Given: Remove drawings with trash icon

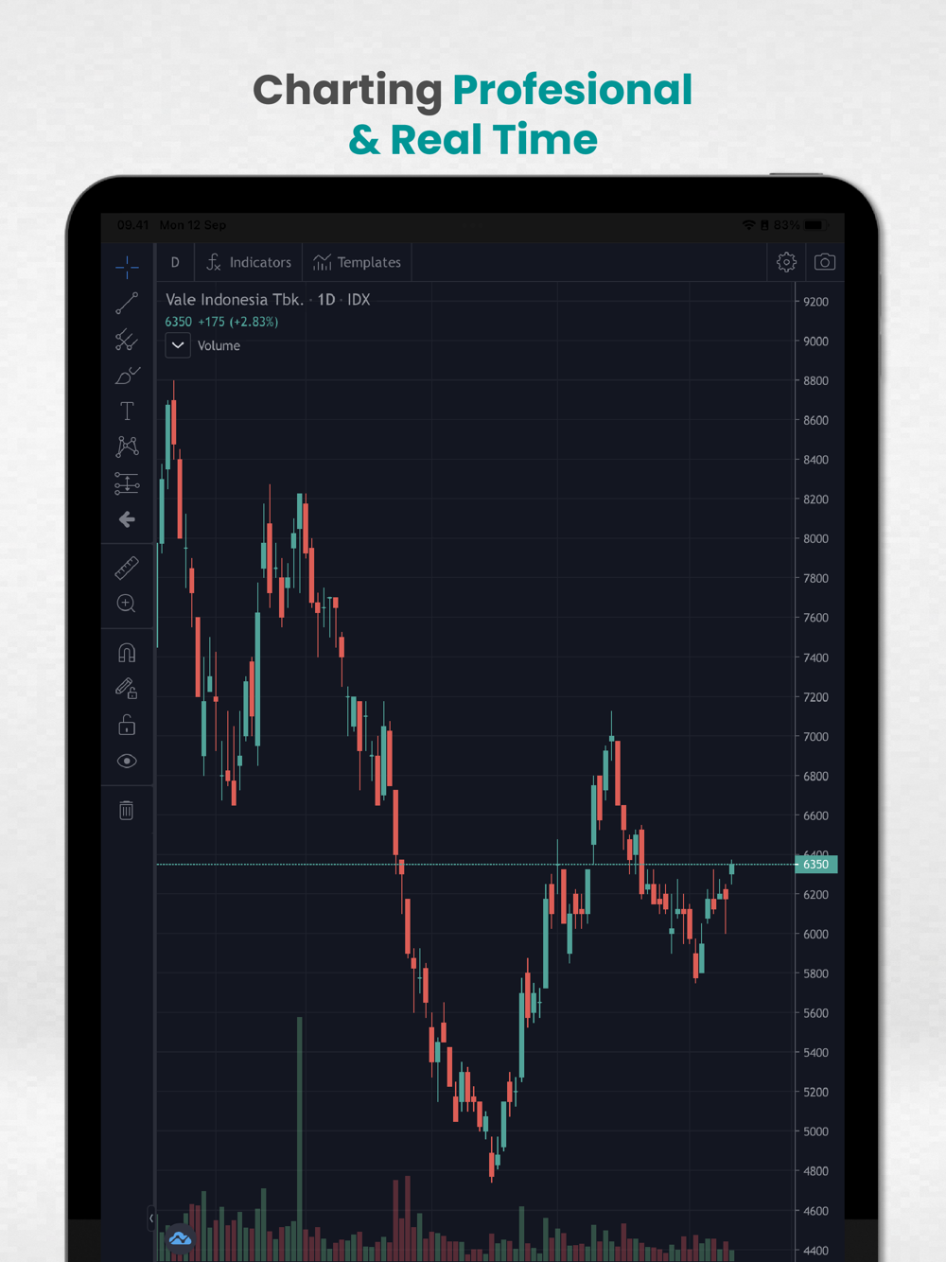Looking at the screenshot, I should click(x=127, y=810).
